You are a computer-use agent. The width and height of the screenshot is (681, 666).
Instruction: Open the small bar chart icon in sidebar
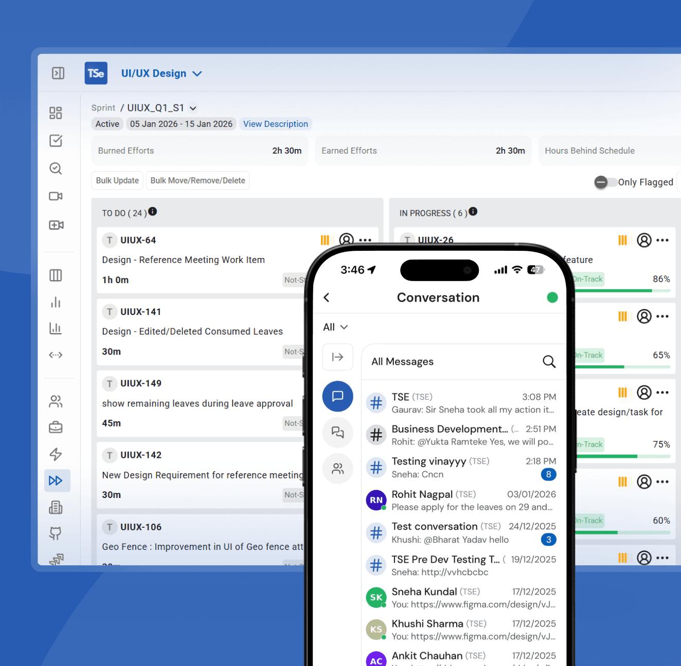56,302
